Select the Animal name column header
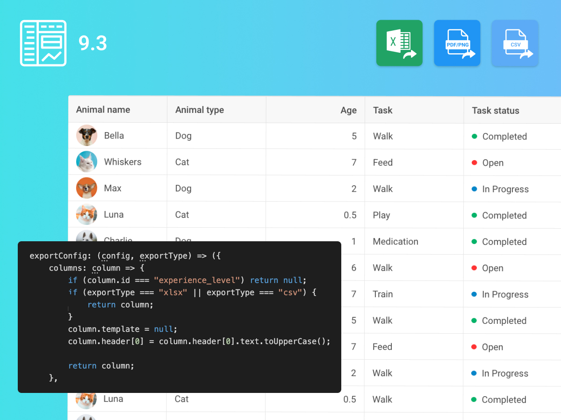This screenshot has width=561, height=420. 103,110
